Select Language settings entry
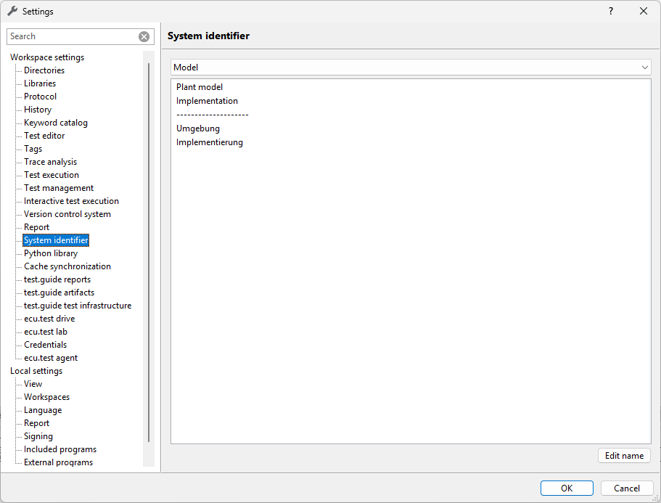Image resolution: width=661 pixels, height=503 pixels. (x=43, y=410)
